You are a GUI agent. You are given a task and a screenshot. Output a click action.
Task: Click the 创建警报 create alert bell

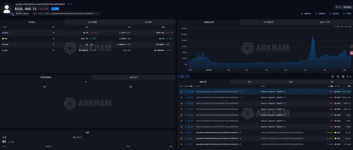pos(320,14)
